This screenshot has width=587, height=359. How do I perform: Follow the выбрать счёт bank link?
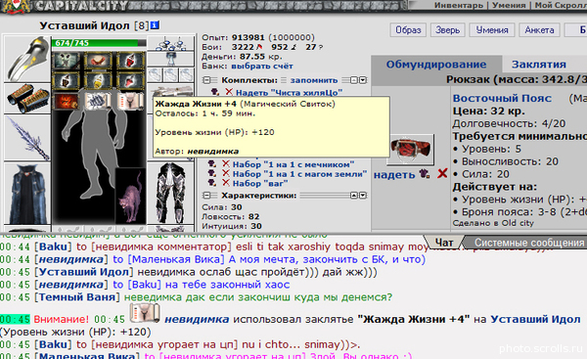262,66
